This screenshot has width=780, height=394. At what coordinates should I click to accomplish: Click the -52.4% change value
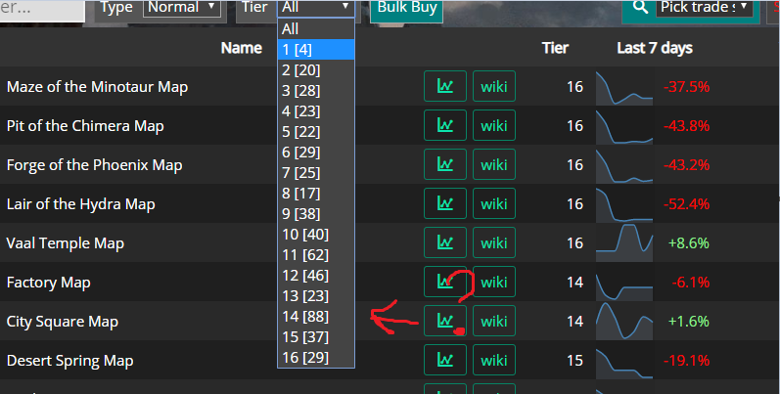pyautogui.click(x=686, y=203)
